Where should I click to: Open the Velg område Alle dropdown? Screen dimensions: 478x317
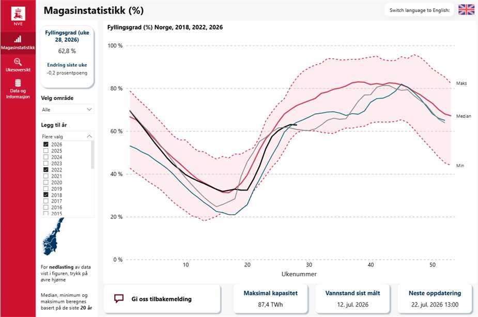pos(67,109)
